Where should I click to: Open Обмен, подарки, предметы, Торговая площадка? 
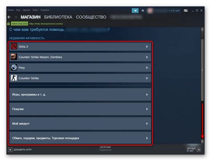80,138
